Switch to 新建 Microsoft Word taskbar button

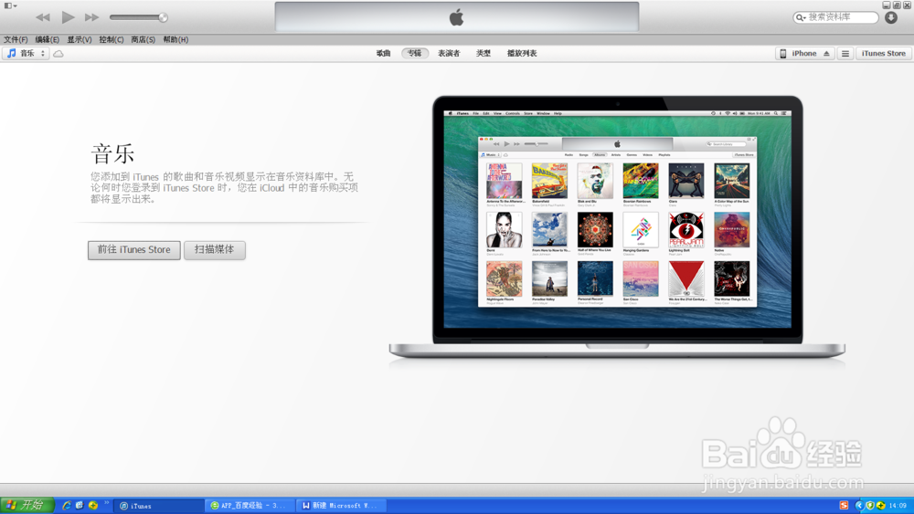coord(342,506)
